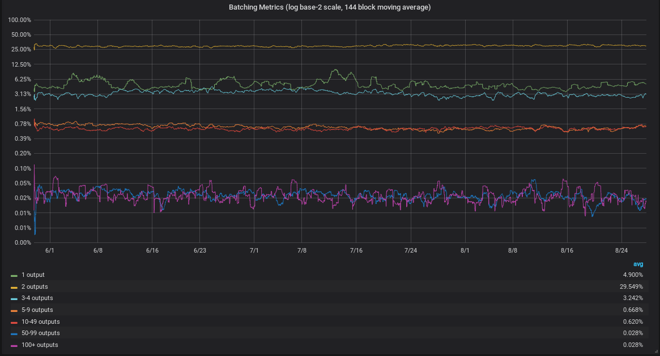Toggle the 100+ outputs series in legend
The height and width of the screenshot is (356, 660).
pyautogui.click(x=40, y=345)
